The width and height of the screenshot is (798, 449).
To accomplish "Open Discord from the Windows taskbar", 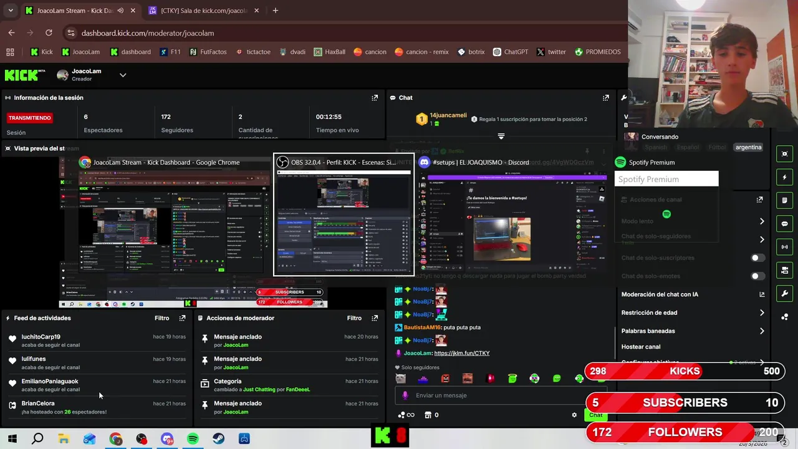I will (167, 439).
